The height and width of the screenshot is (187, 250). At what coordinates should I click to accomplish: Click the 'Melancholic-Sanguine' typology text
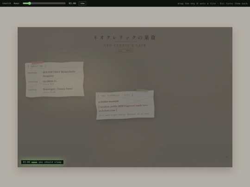pyautogui.click(x=59, y=74)
